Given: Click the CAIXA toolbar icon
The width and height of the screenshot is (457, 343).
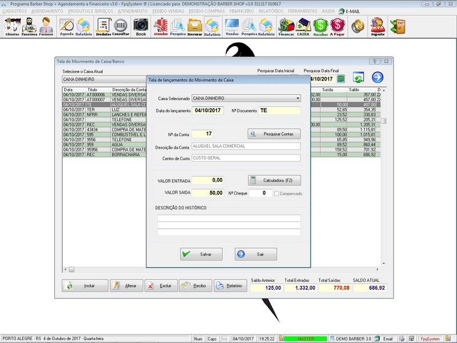Looking at the screenshot, I should coord(303,26).
